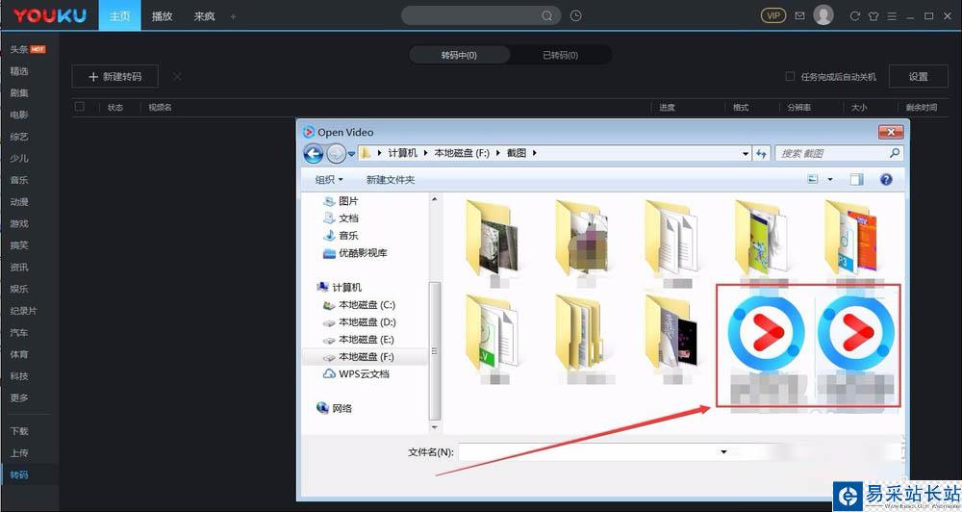Expand the view options dropdown arrow

pyautogui.click(x=830, y=179)
